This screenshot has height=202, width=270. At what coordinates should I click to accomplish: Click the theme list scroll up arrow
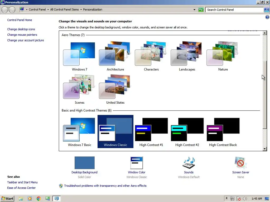tap(265, 33)
